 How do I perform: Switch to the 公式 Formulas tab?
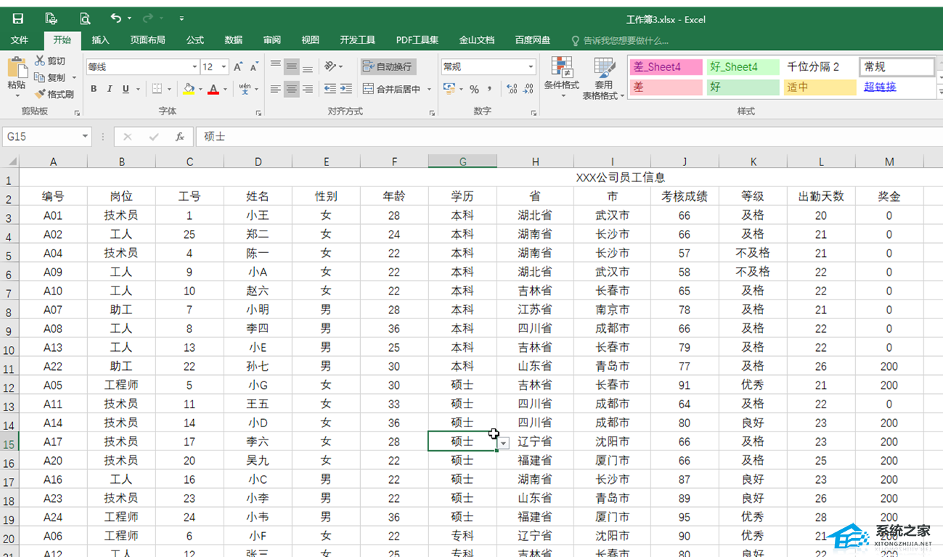click(195, 40)
